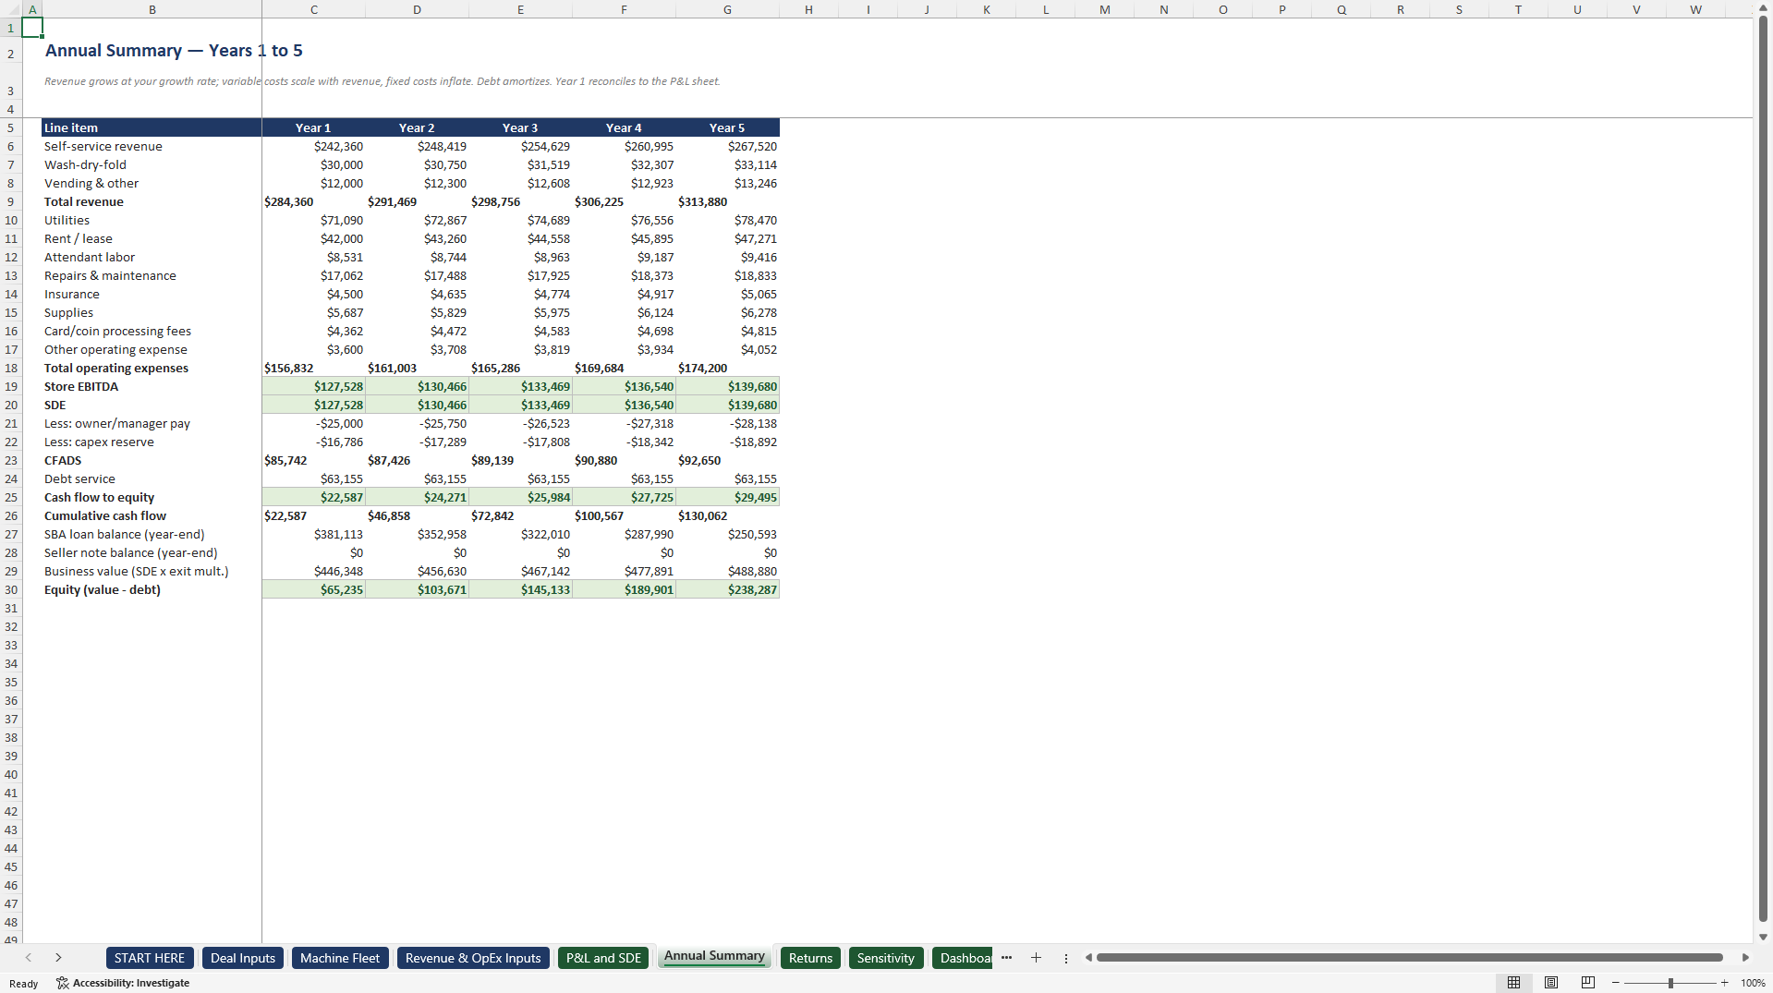Click the vertical scrollbar thumb
The height and width of the screenshot is (993, 1773).
[x=1763, y=469]
